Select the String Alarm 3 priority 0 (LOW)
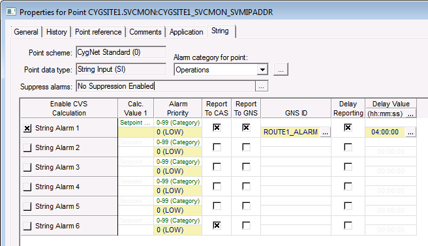 coord(178,171)
